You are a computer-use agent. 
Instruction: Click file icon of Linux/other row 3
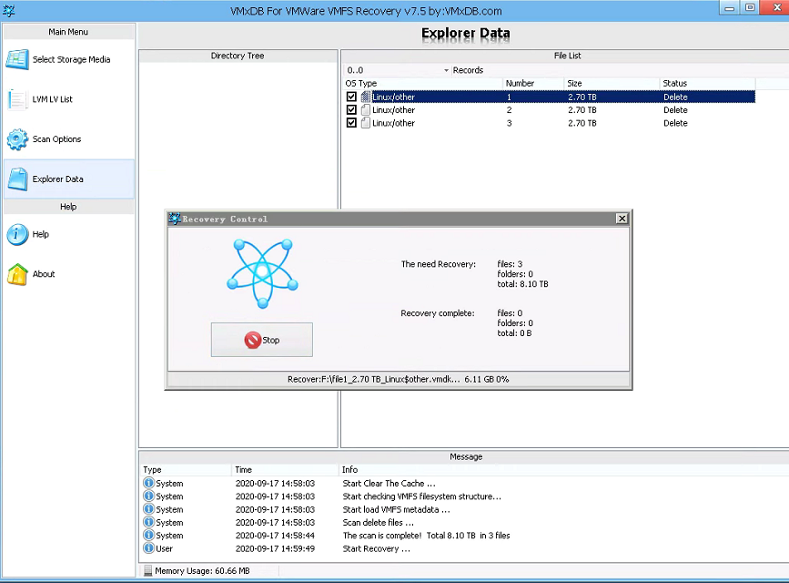click(x=366, y=123)
